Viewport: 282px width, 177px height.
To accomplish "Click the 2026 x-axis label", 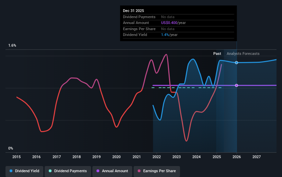I will 237,157.
